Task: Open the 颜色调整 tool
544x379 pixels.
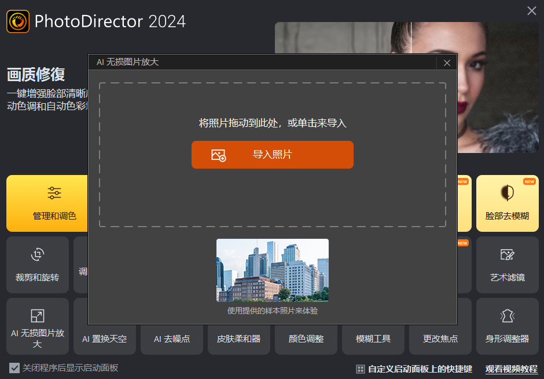Action: click(x=306, y=340)
